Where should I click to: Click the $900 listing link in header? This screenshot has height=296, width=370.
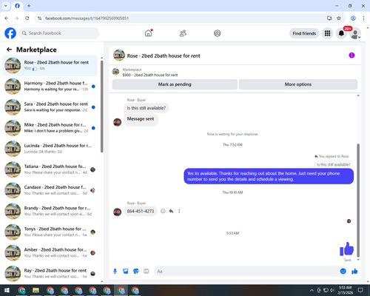150,75
